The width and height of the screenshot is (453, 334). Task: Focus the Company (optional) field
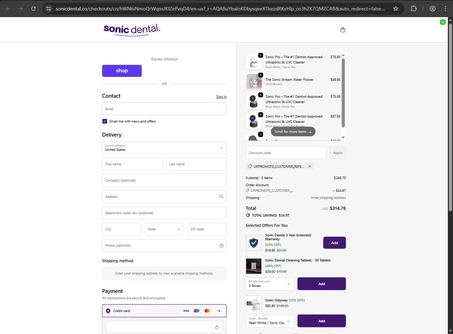[164, 180]
